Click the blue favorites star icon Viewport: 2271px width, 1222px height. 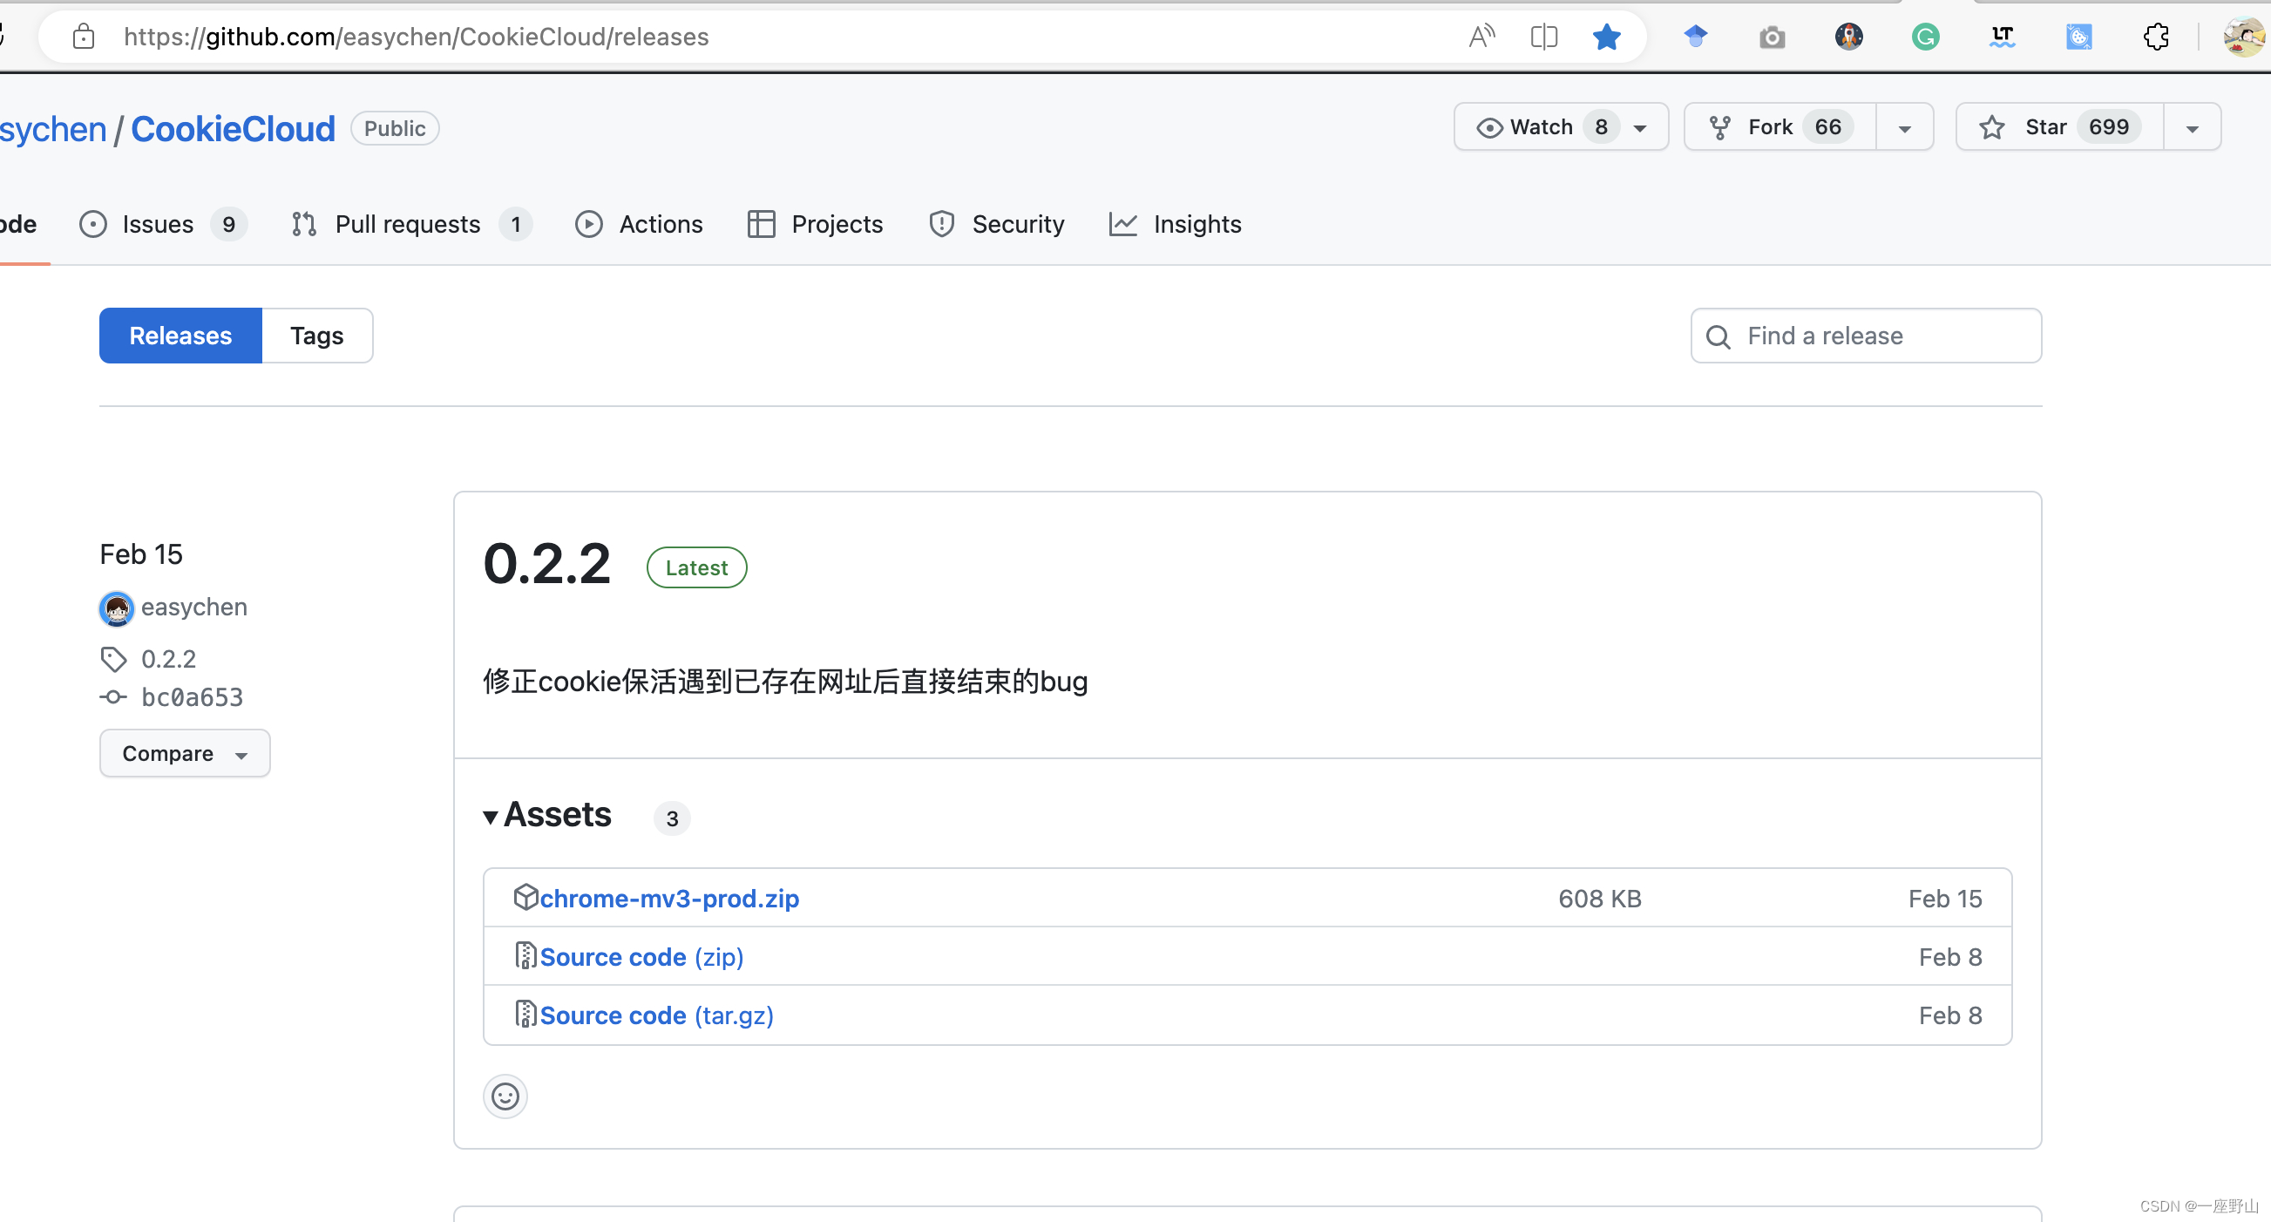coord(1606,36)
